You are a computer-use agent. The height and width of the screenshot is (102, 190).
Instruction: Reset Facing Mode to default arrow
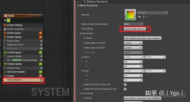pos(148,29)
